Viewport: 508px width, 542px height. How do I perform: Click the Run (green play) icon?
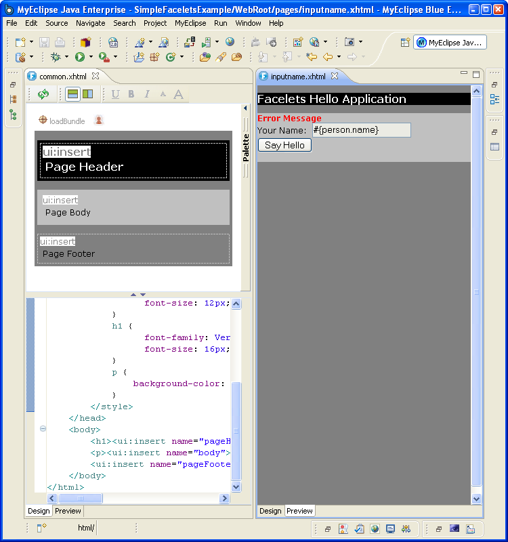coord(80,57)
